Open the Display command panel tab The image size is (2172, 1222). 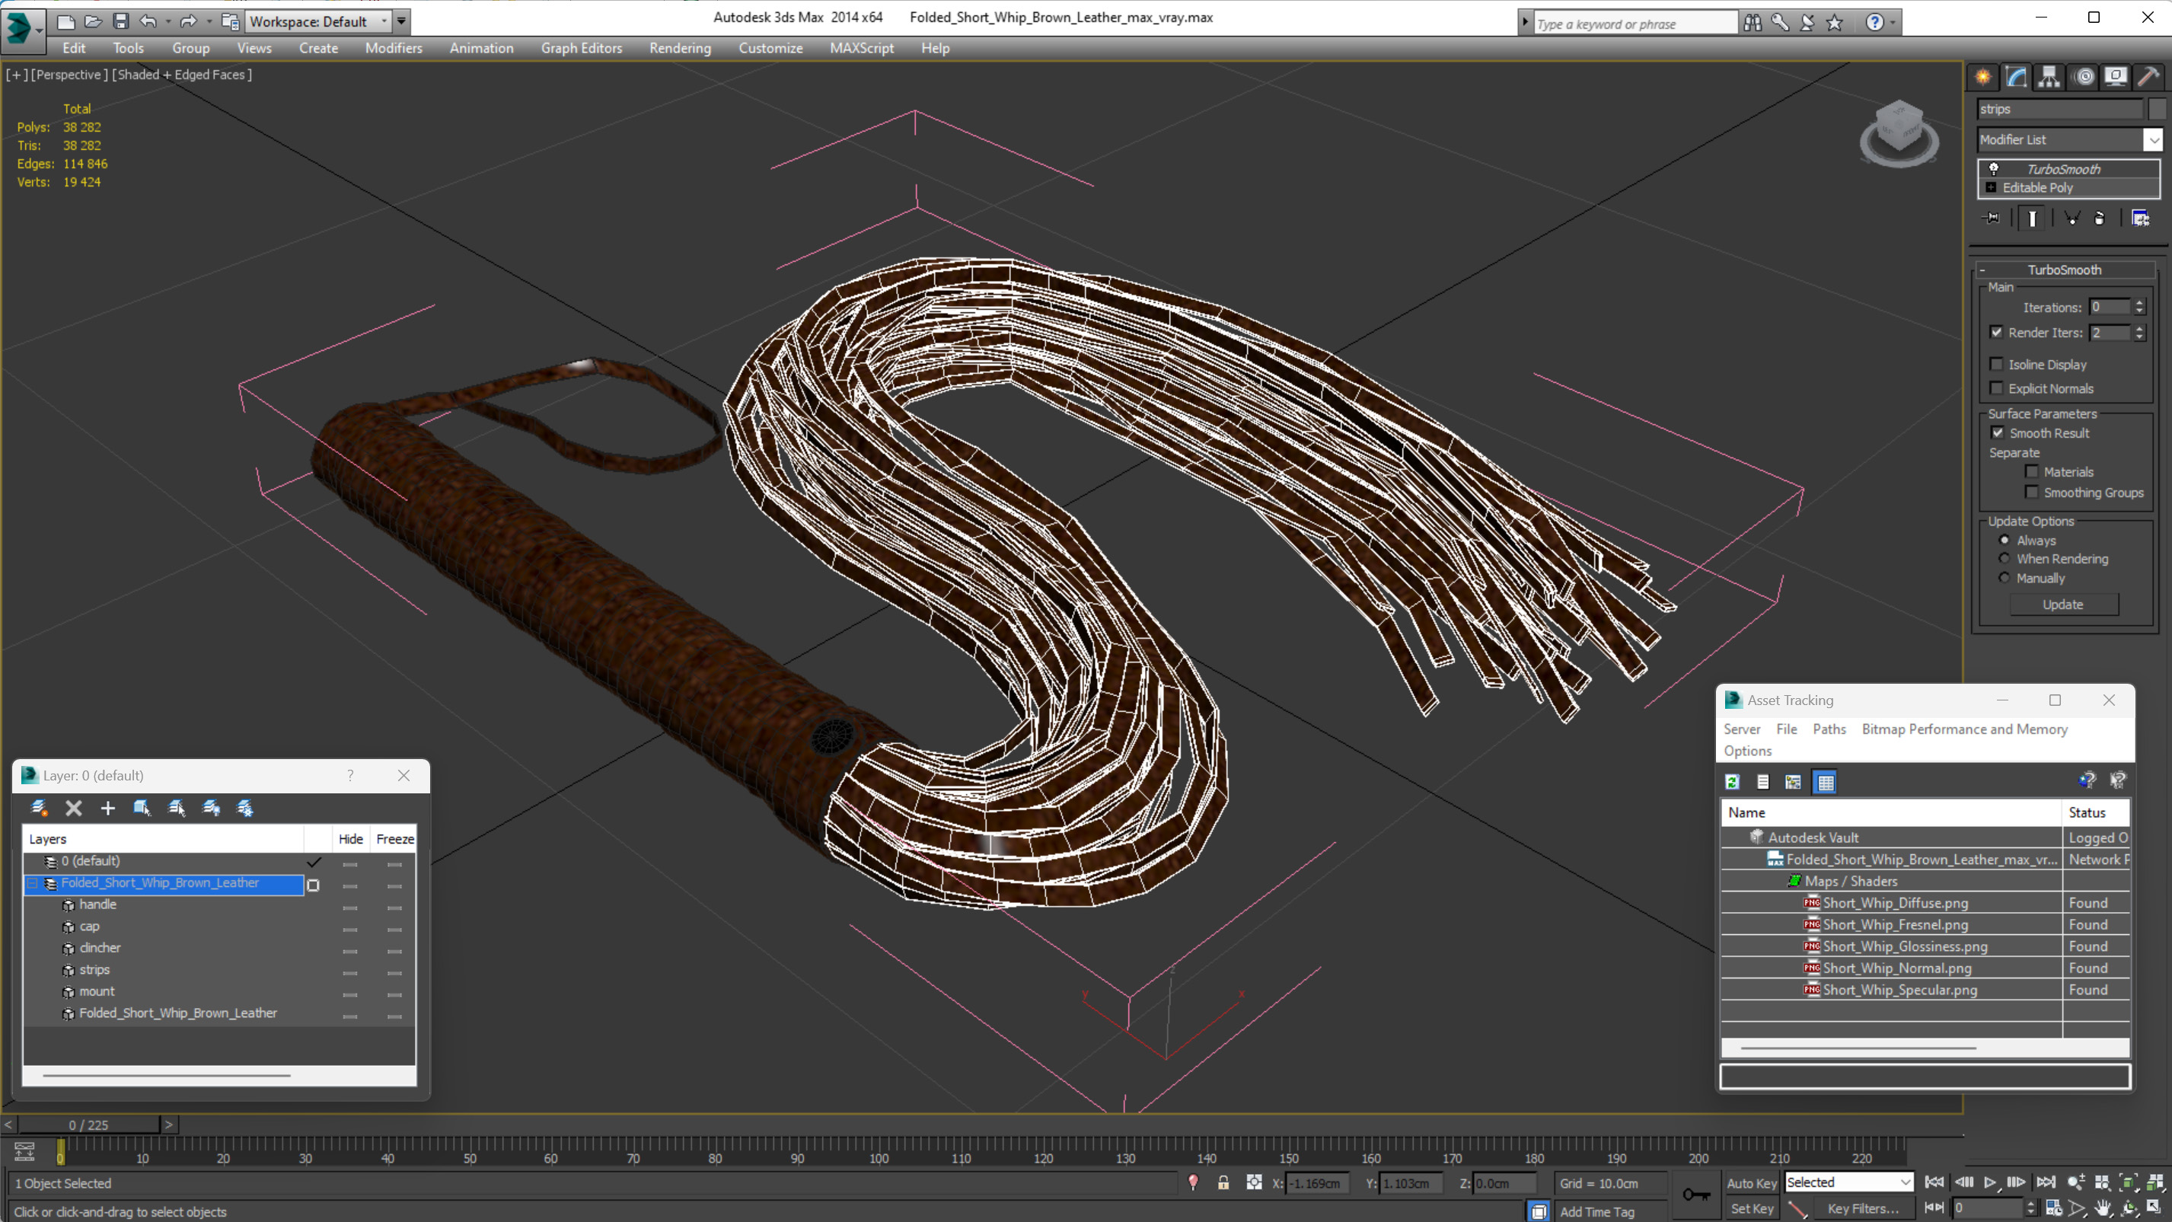[x=2116, y=77]
